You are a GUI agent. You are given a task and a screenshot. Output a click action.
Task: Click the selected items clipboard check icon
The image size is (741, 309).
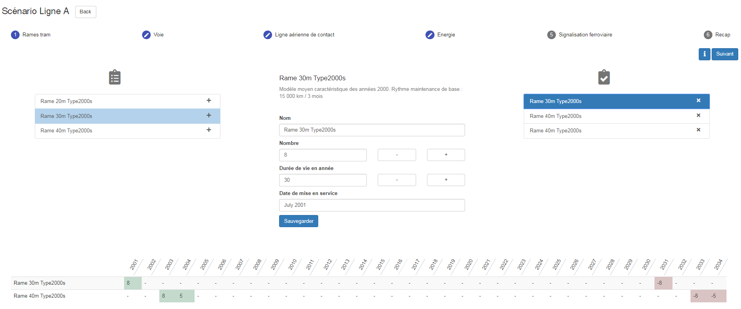tap(604, 77)
